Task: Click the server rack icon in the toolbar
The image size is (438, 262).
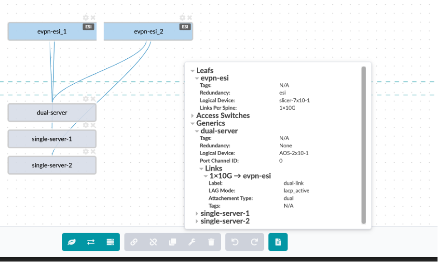Action: click(110, 242)
